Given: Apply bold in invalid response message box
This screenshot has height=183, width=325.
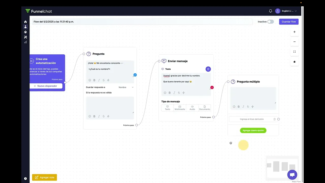Looking at the screenshot, I should click(x=94, y=116).
